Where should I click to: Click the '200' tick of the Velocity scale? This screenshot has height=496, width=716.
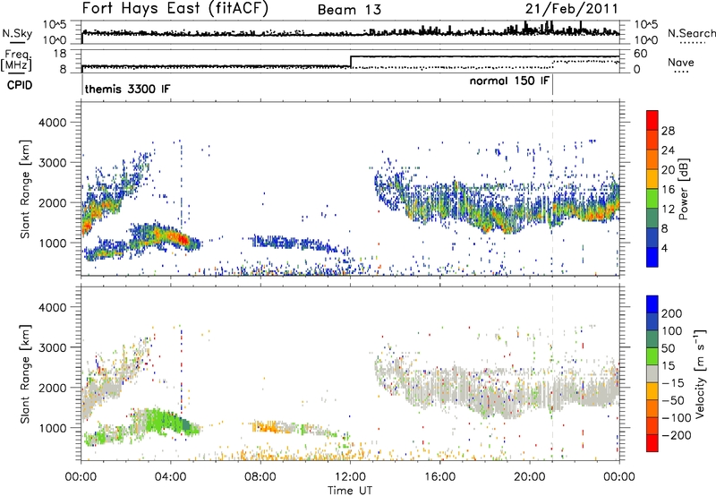(672, 313)
